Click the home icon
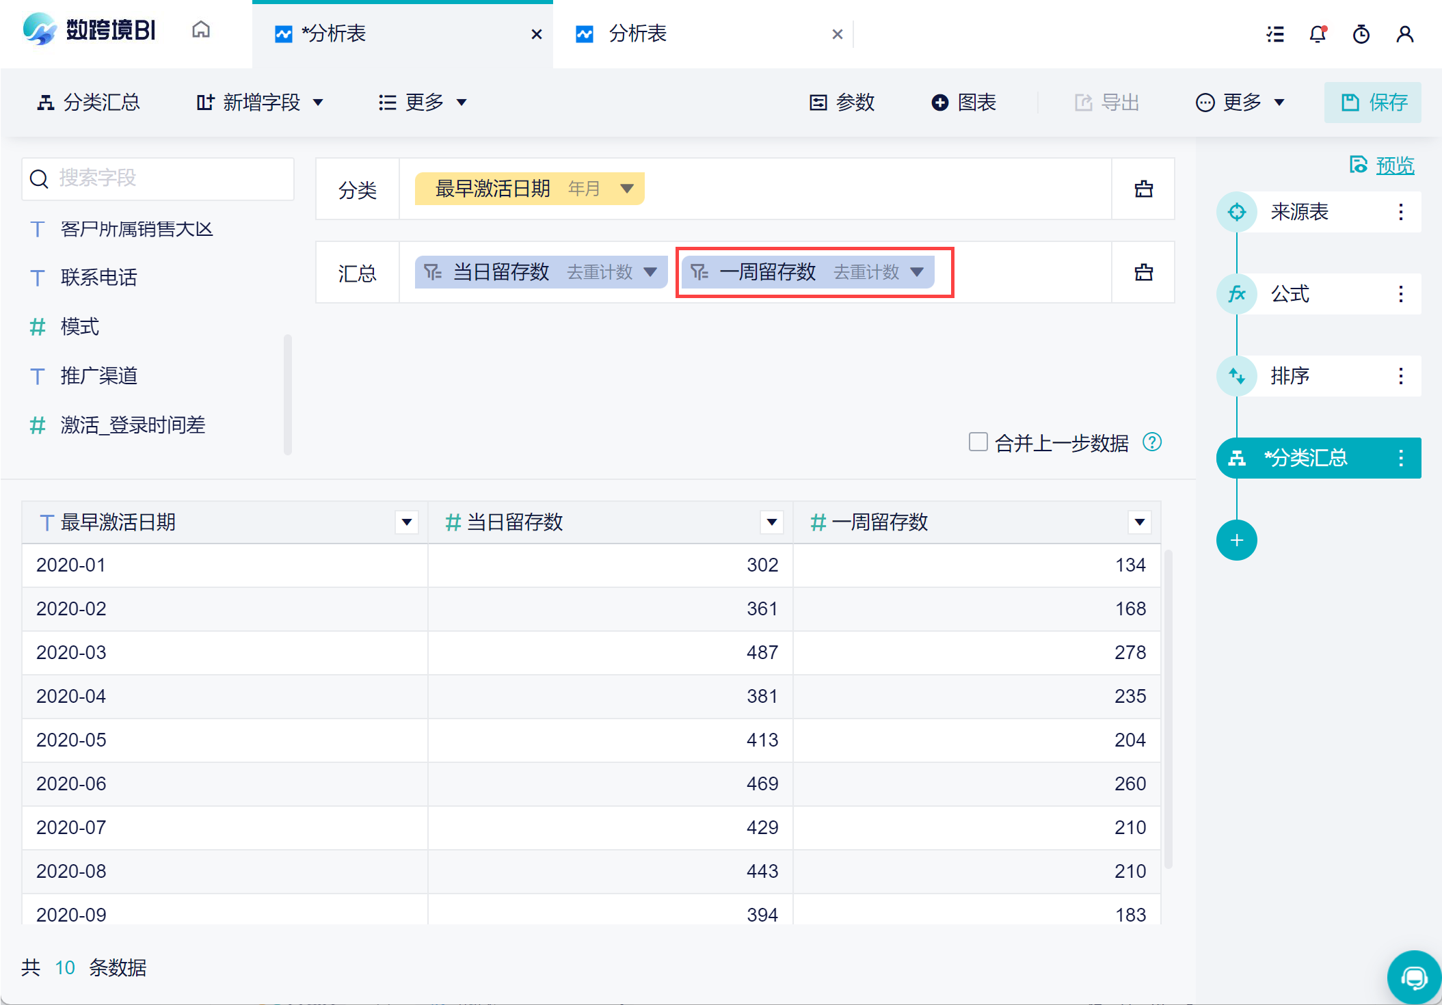The width and height of the screenshot is (1442, 1005). 200,30
